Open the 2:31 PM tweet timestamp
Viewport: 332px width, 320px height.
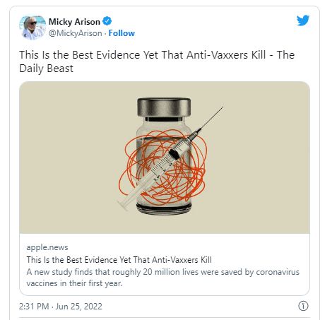[34, 307]
